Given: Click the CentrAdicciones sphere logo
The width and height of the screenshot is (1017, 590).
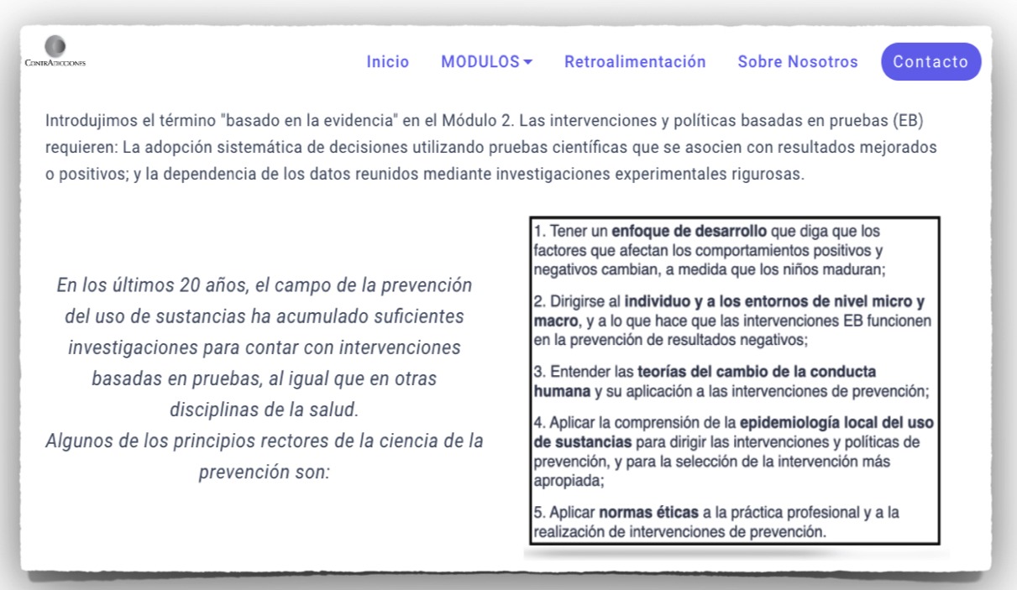Looking at the screenshot, I should [x=55, y=46].
